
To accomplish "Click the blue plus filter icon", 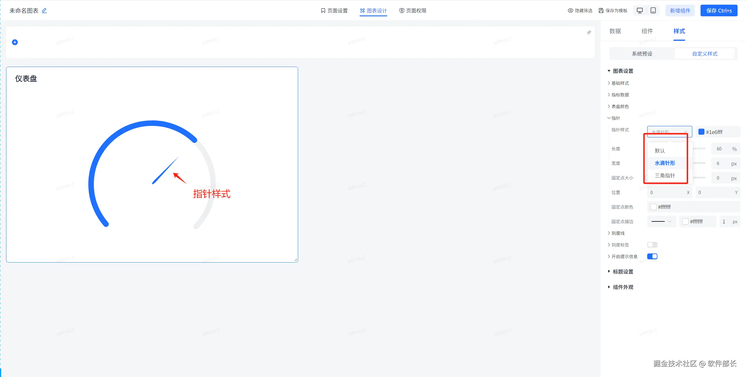I will click(15, 42).
